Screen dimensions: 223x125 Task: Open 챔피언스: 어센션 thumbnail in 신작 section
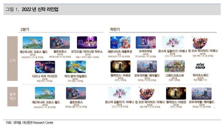click(x=121, y=67)
